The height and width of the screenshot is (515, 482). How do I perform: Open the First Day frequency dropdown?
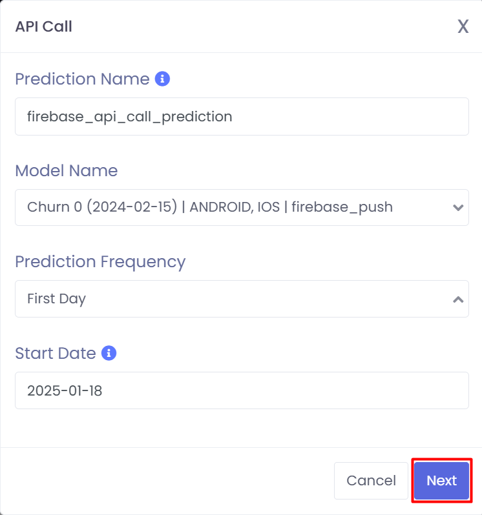pos(242,299)
